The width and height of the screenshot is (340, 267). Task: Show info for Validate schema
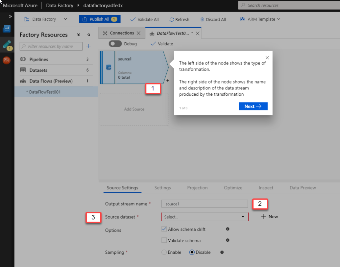[x=227, y=240]
